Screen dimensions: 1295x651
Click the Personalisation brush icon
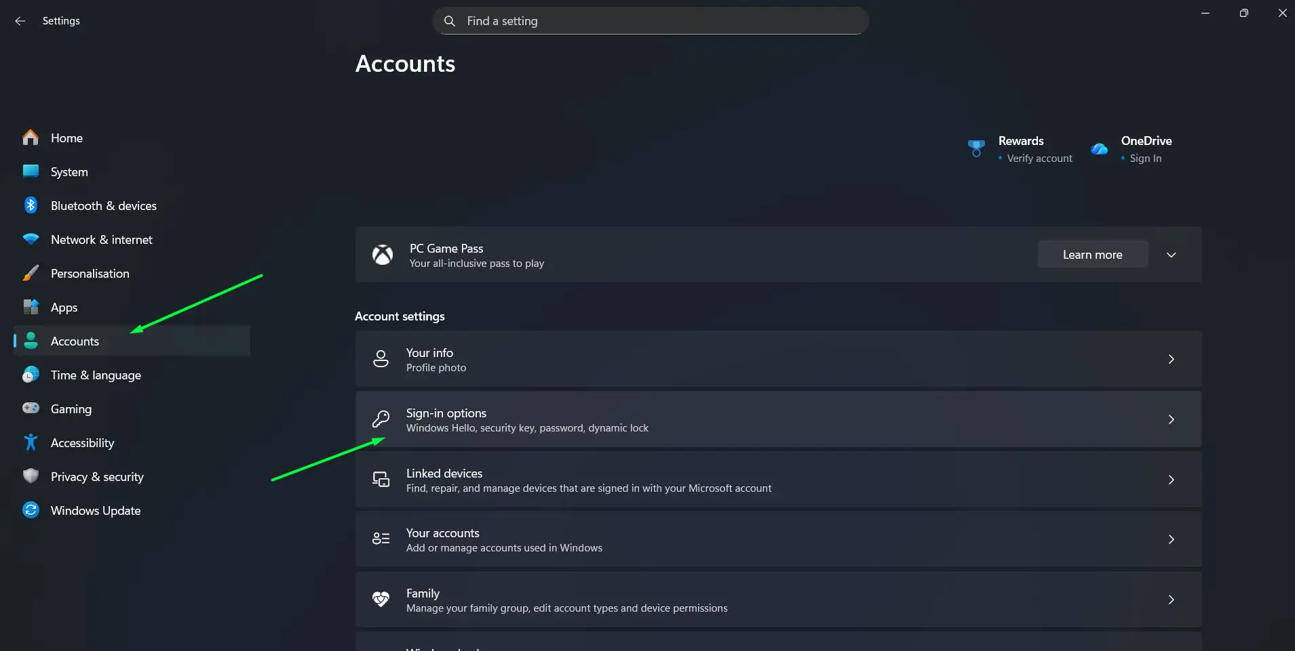31,273
